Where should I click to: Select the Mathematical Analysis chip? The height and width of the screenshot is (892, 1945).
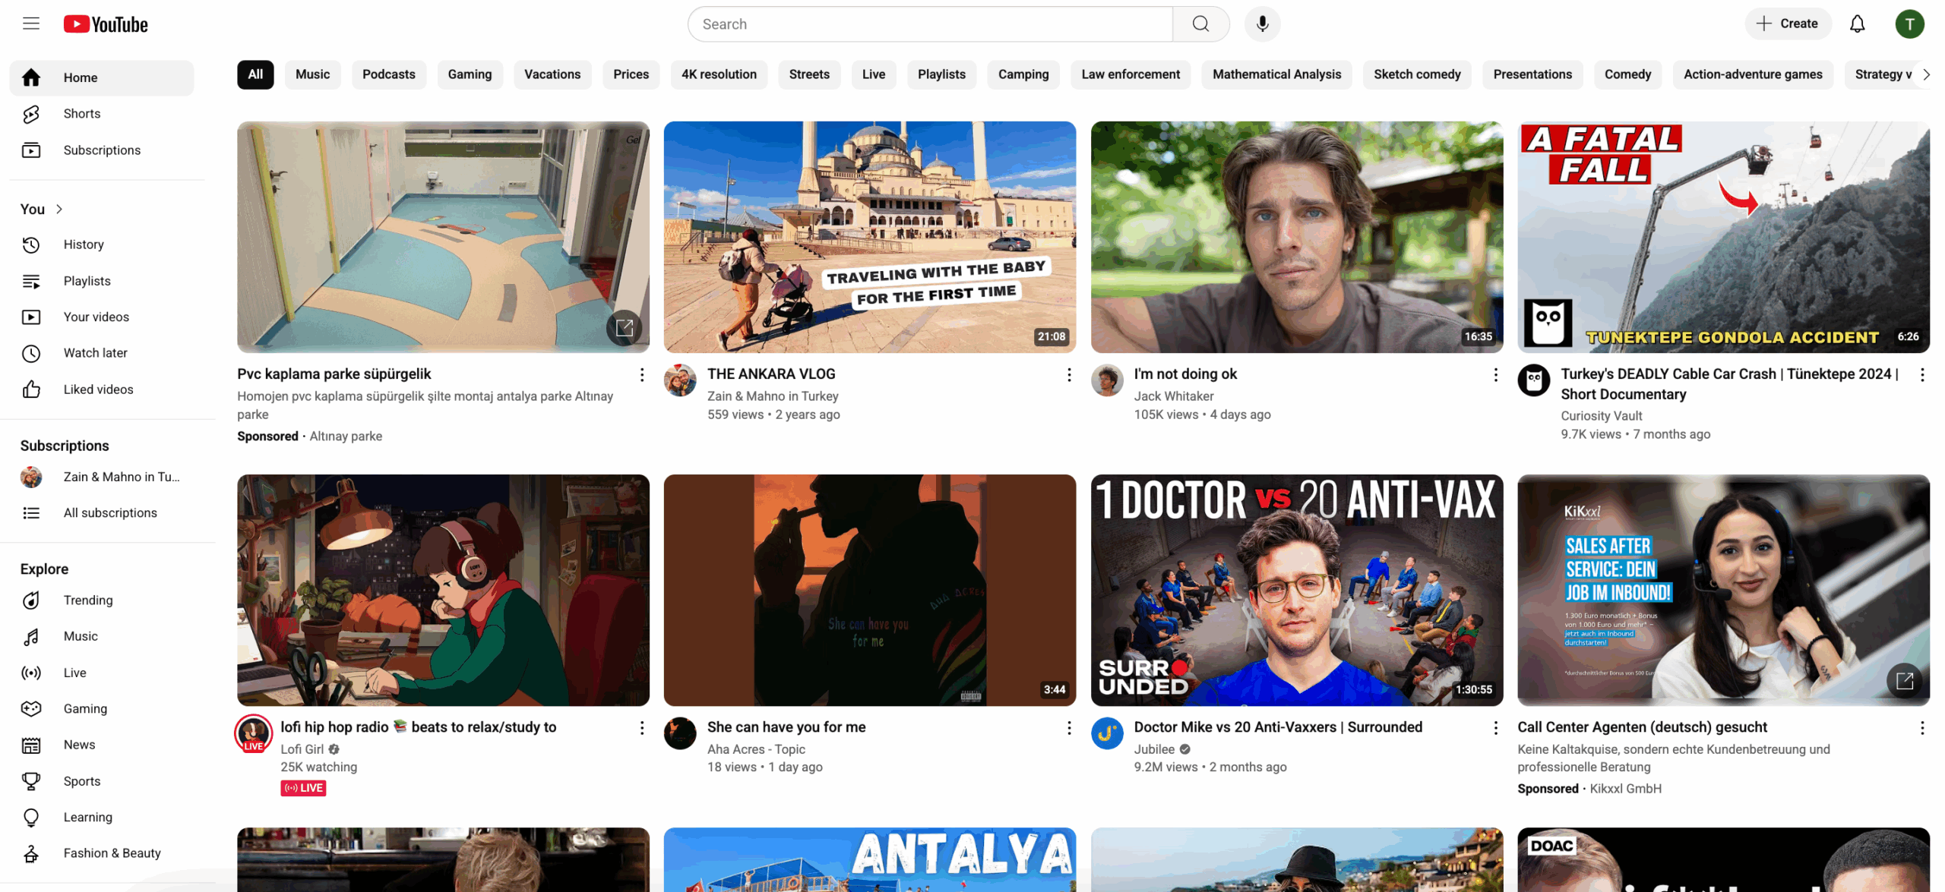coord(1276,74)
